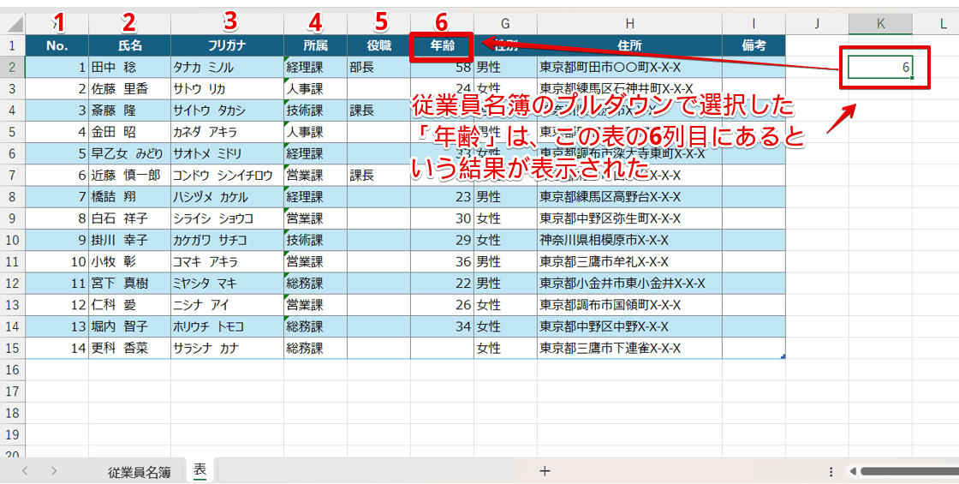
Task: Click the horizontal scrollbar left arrow
Action: coord(853,472)
